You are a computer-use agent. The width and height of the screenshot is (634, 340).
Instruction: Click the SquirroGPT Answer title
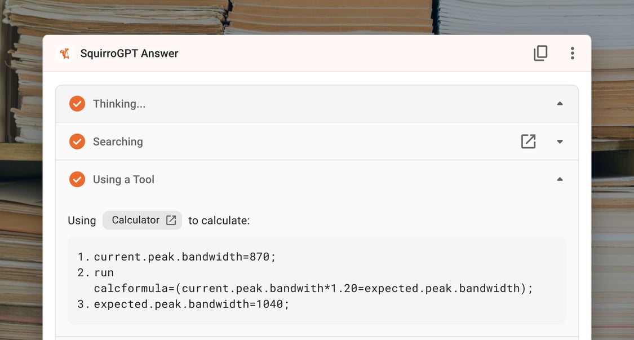[129, 54]
